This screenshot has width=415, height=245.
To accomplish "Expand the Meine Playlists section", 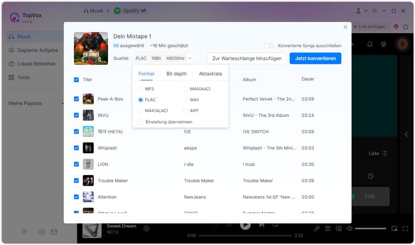I will (62, 103).
